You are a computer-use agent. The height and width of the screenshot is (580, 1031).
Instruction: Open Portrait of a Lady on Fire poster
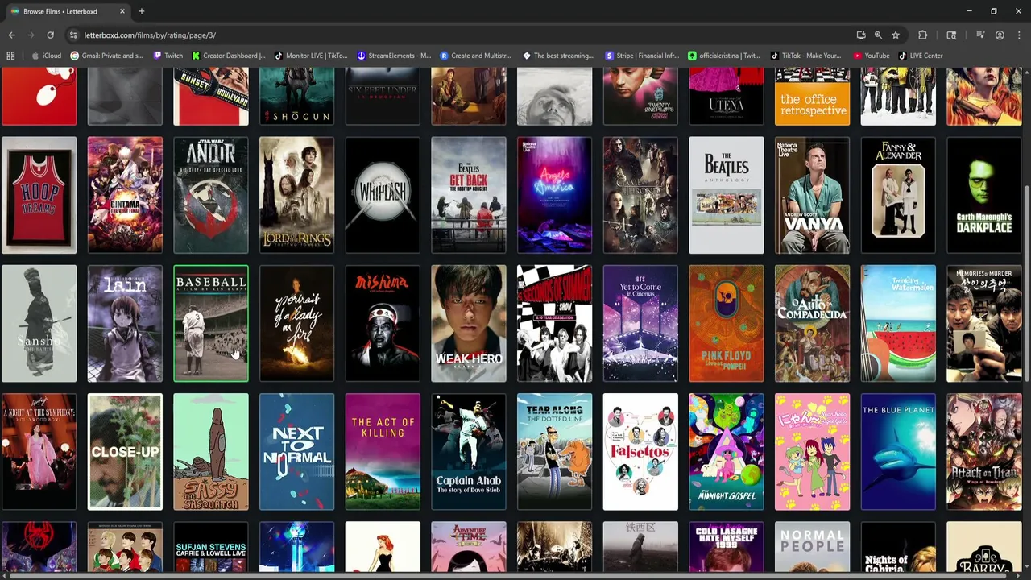click(296, 324)
